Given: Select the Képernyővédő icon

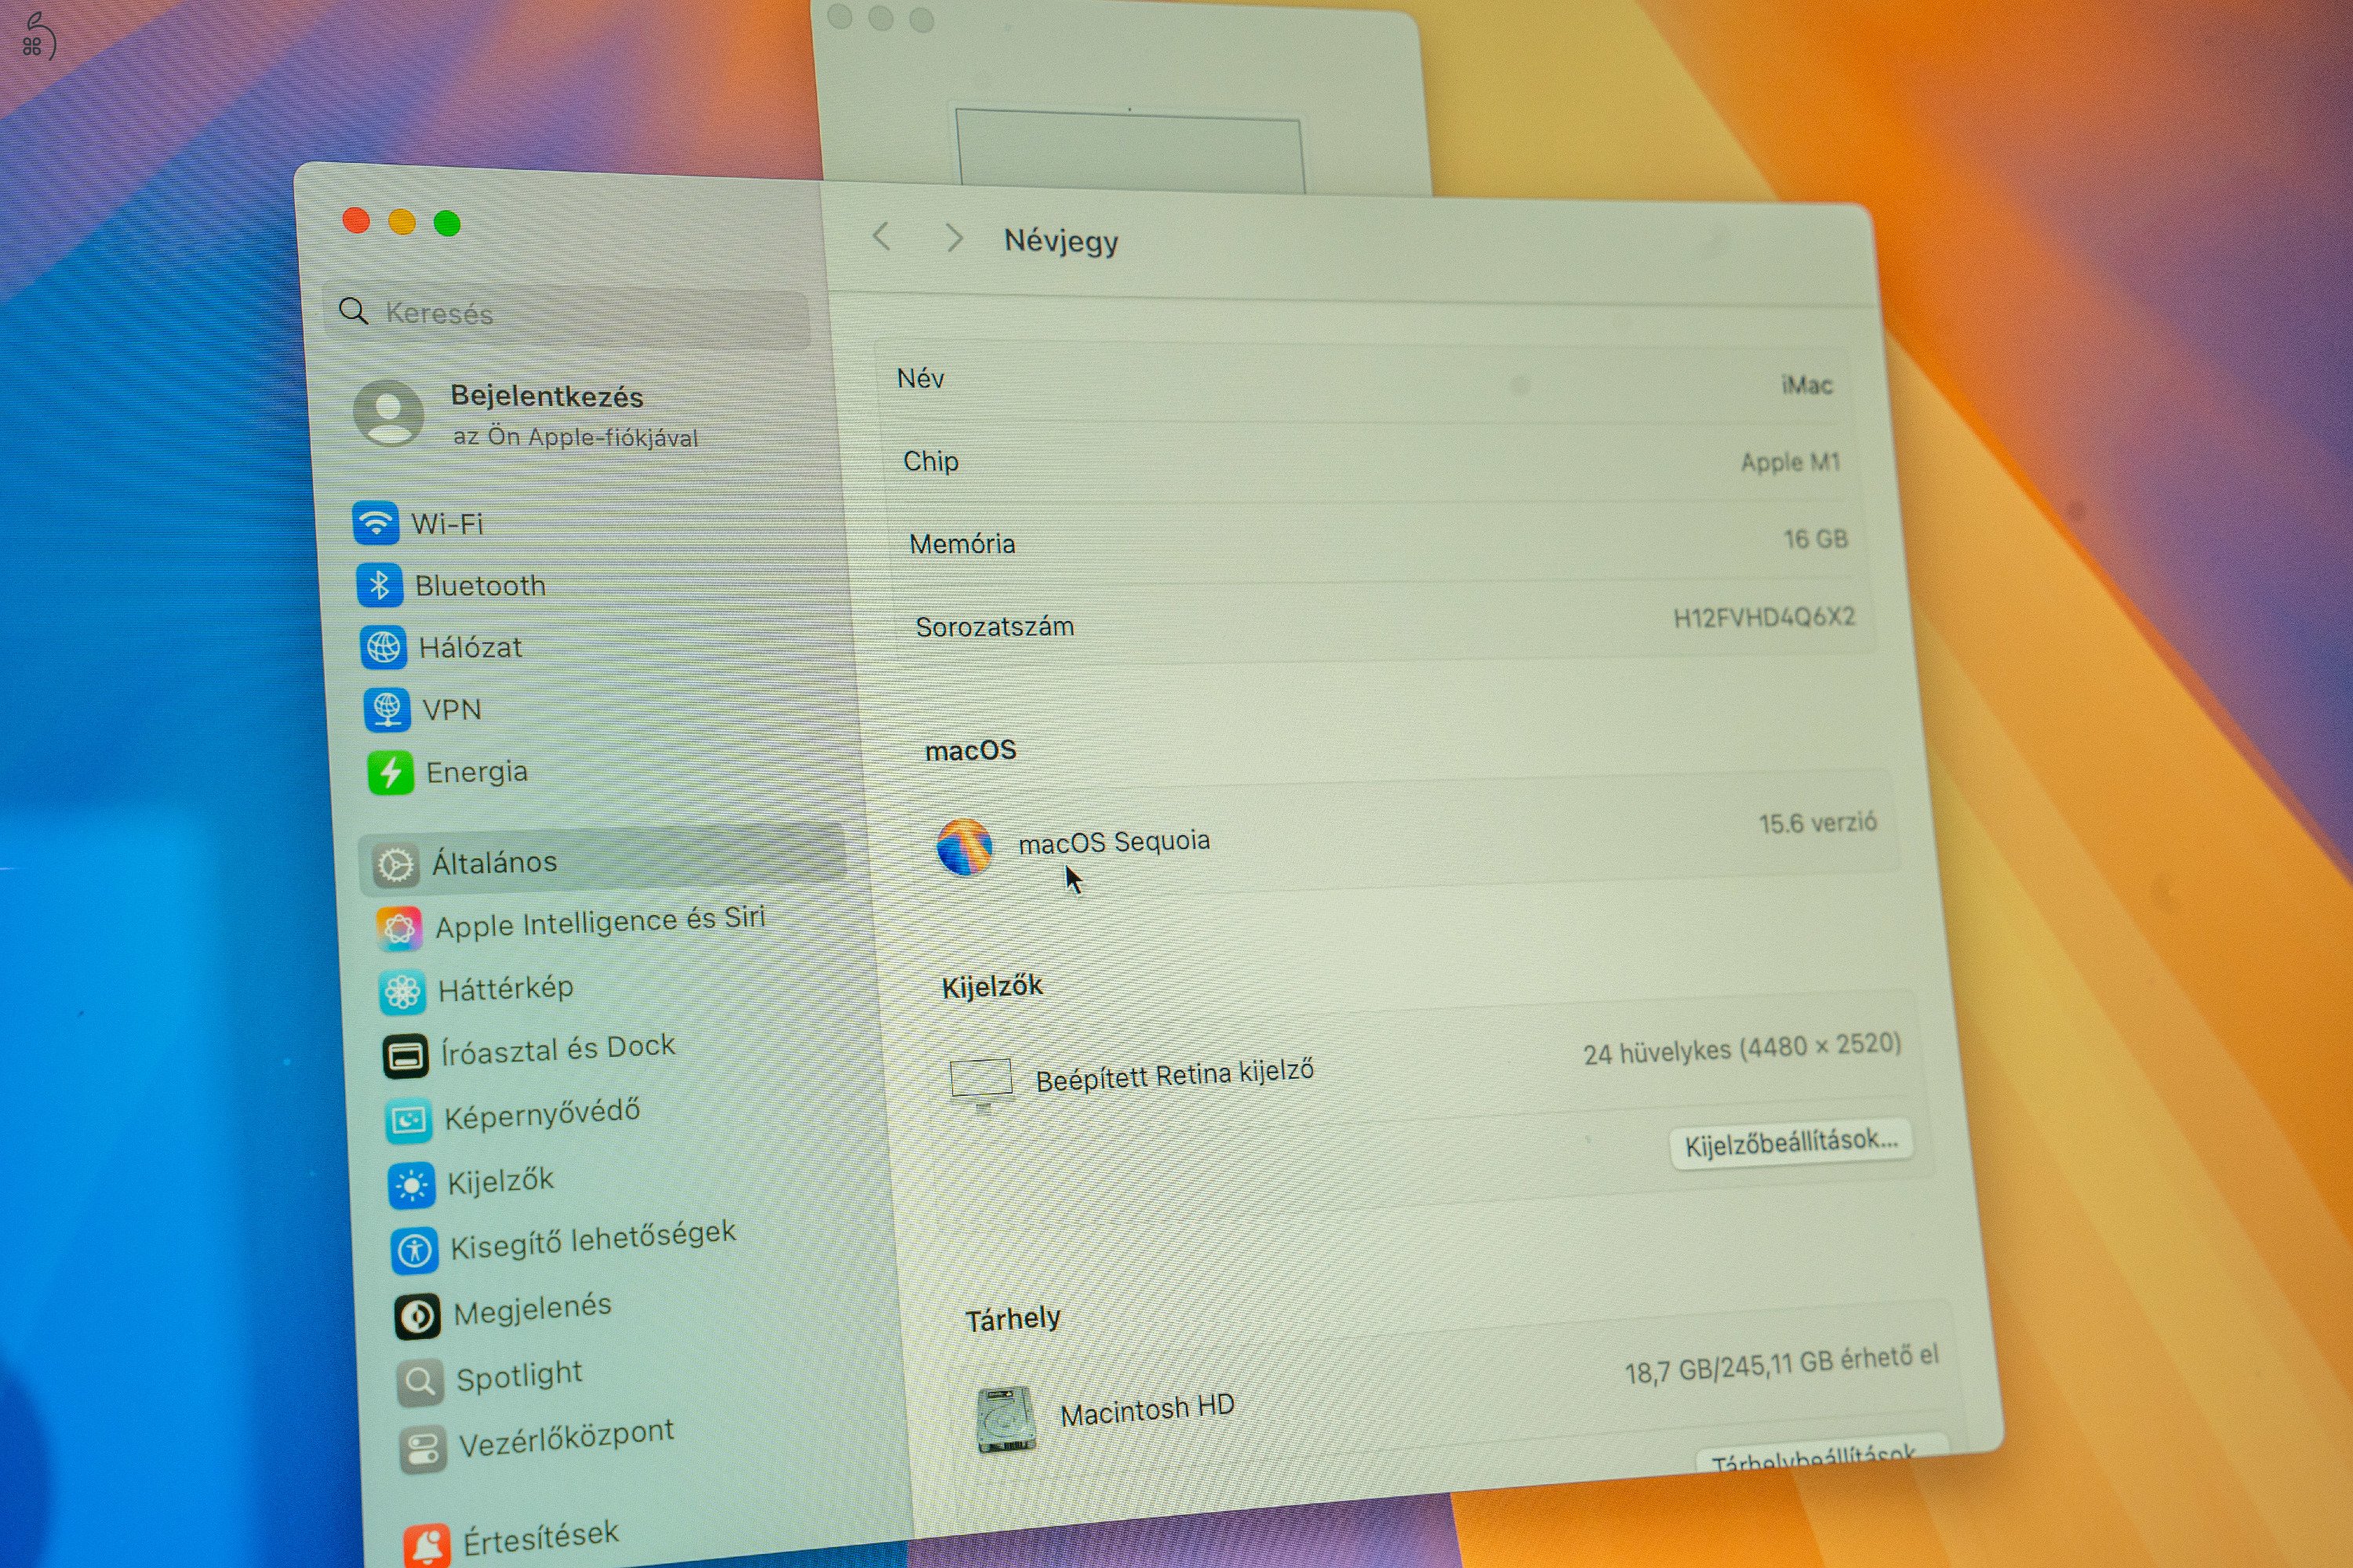Looking at the screenshot, I should 409,1120.
